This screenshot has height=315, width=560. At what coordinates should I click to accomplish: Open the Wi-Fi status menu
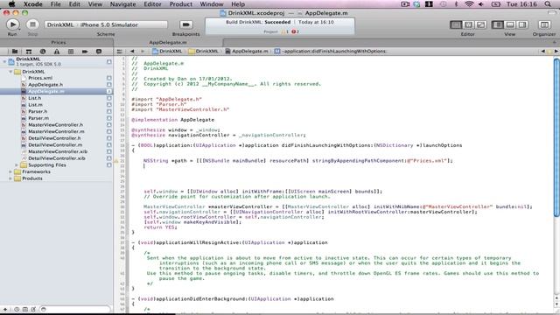tap(469, 4)
